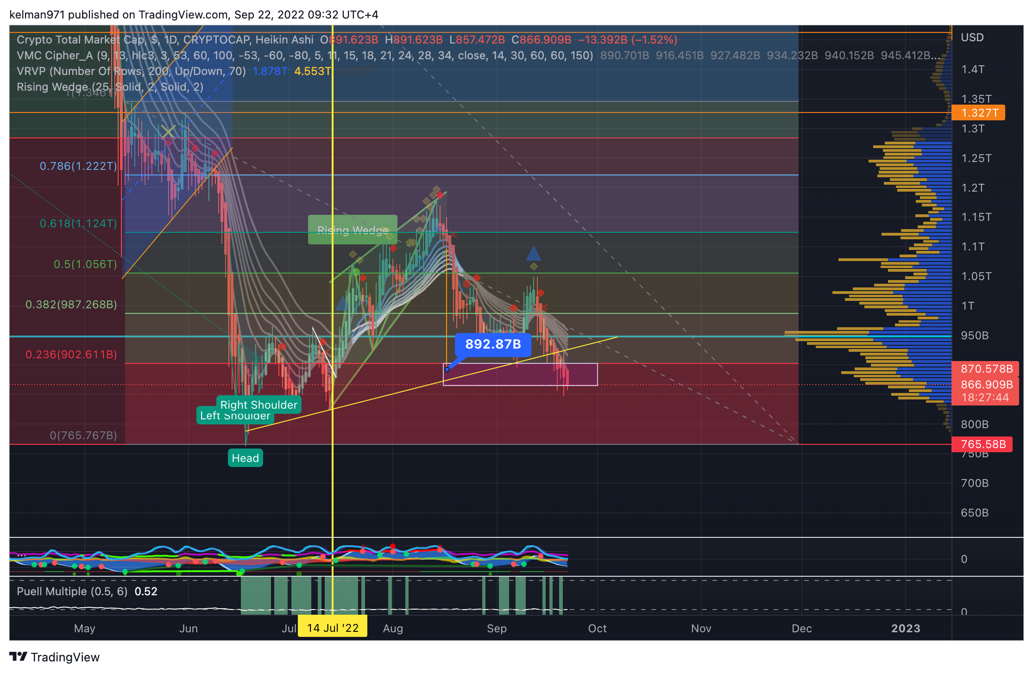Click the 870.578B price label

coord(985,369)
